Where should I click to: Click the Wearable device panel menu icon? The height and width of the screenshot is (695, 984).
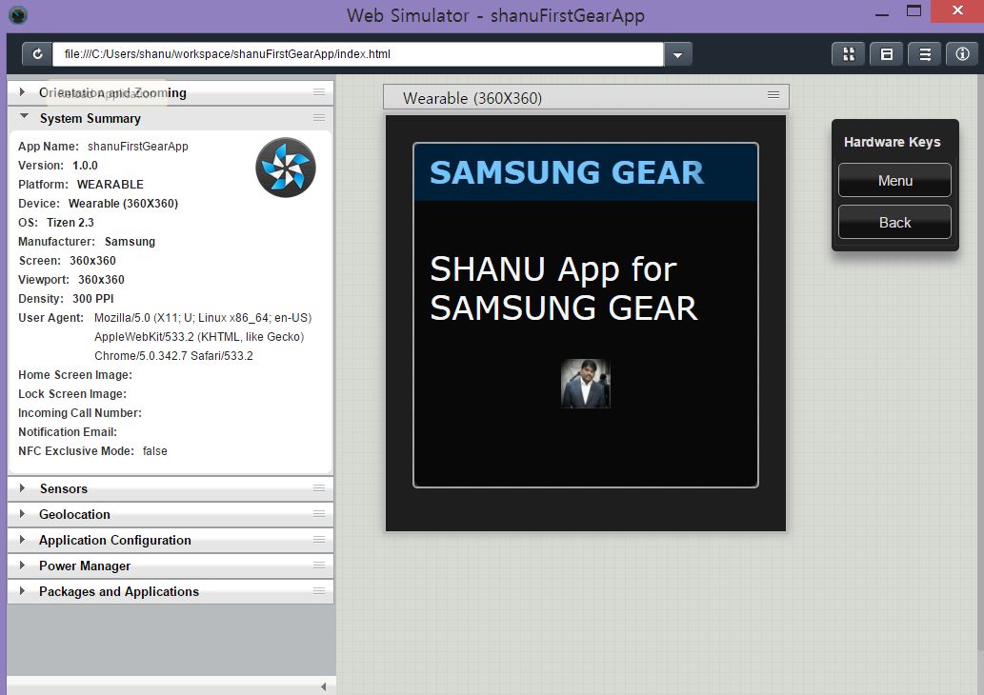tap(773, 94)
